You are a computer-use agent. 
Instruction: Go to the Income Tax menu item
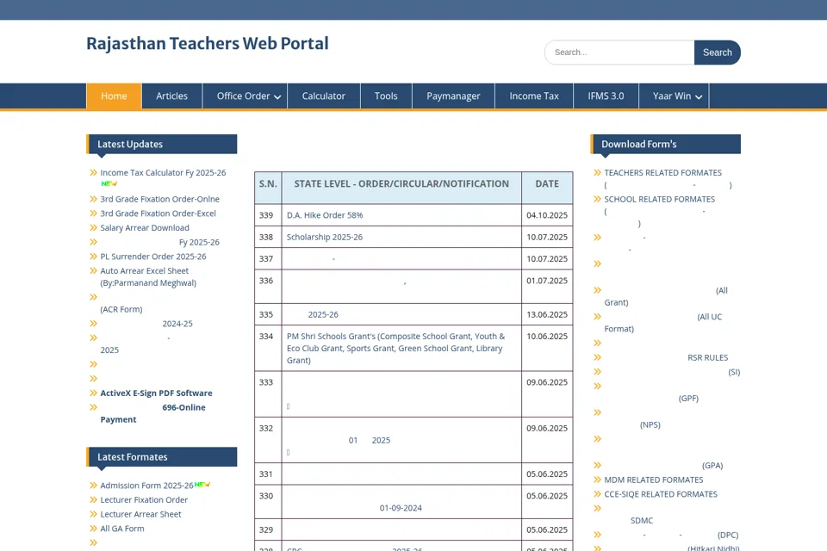point(534,96)
